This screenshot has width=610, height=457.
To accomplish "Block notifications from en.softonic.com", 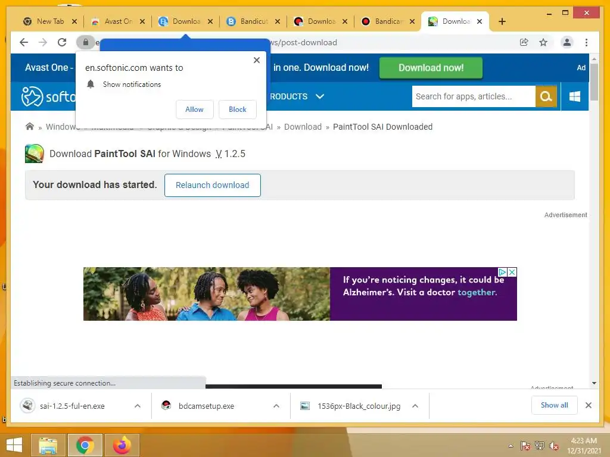I will (237, 109).
